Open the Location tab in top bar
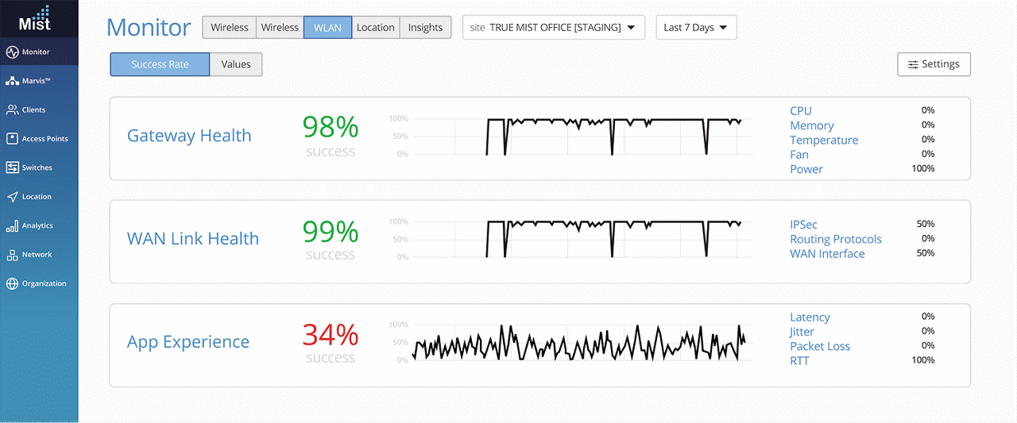Viewport: 1017px width, 423px height. pyautogui.click(x=375, y=27)
